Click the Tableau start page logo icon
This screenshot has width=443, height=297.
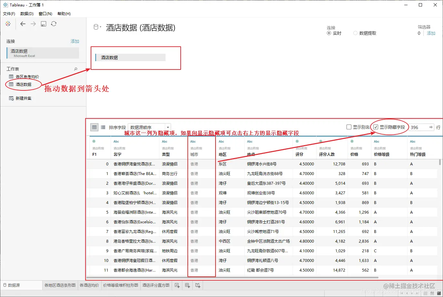click(8, 24)
